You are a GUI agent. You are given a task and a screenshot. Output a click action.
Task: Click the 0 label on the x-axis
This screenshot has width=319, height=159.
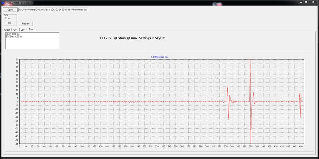(x=19, y=146)
